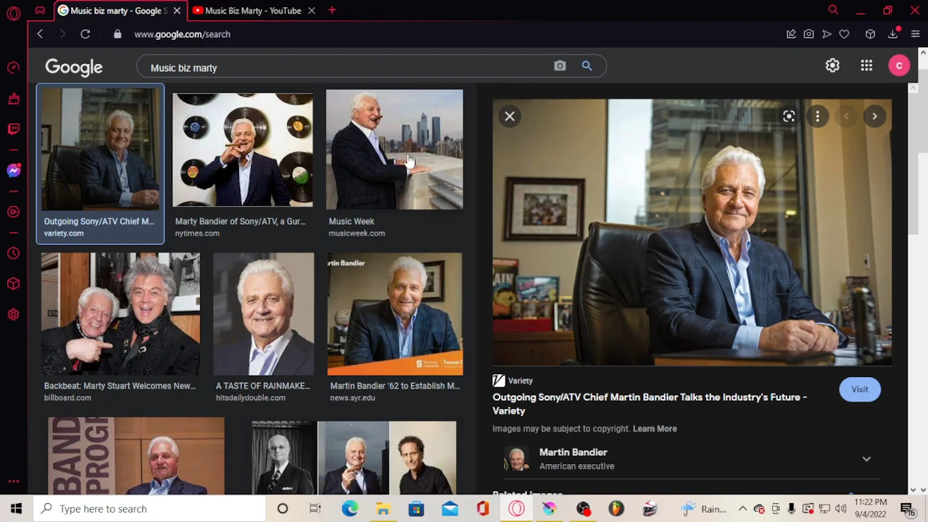This screenshot has width=928, height=522.
Task: Open the Learn More copyright link
Action: (655, 428)
